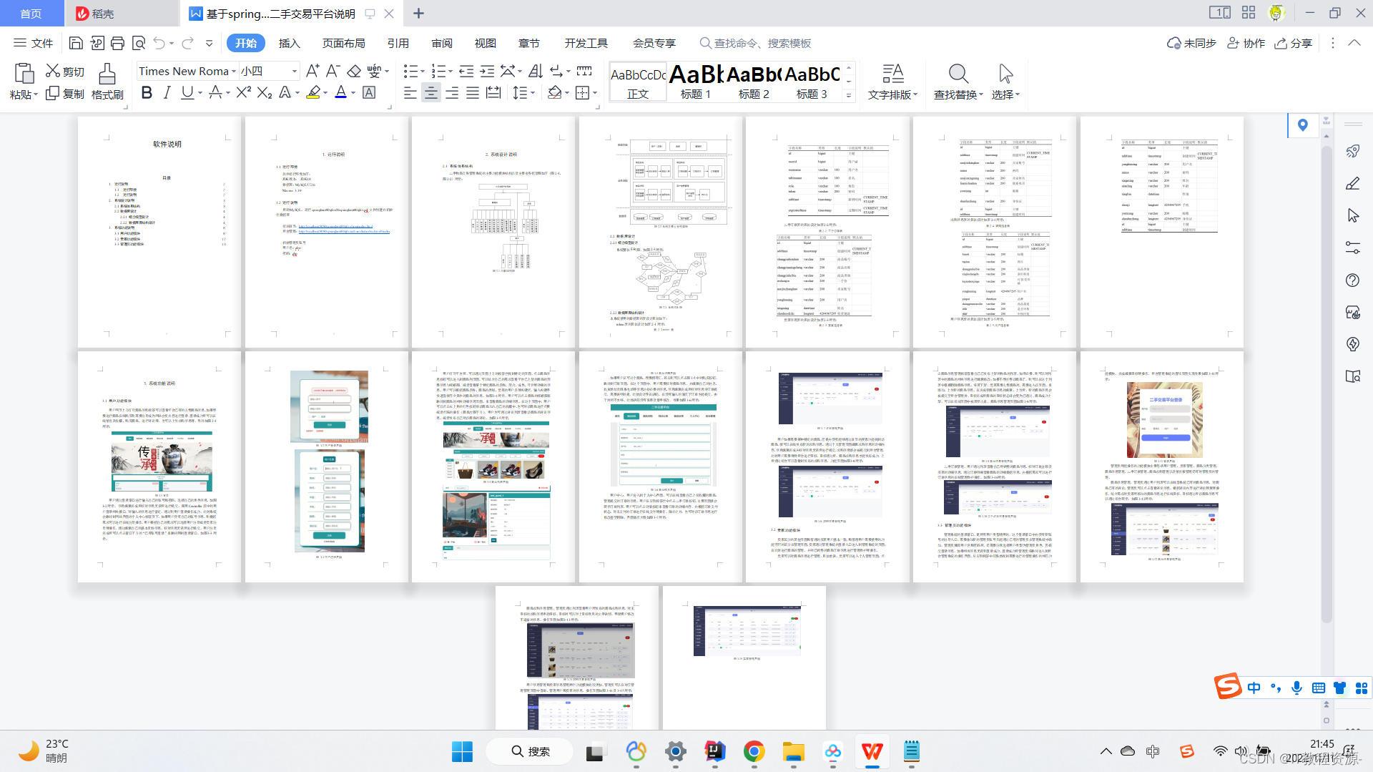This screenshot has height=772, width=1373.
Task: Align text right
Action: pyautogui.click(x=452, y=93)
